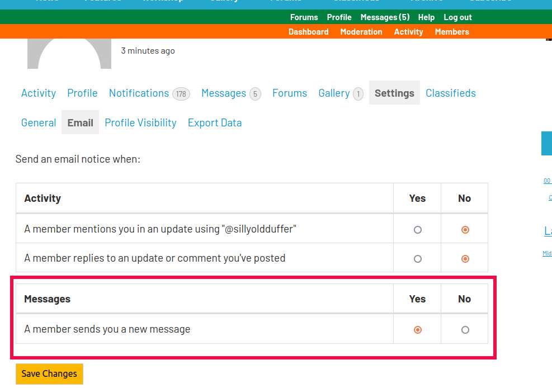
Task: Switch to General settings sub-tab
Action: coord(39,122)
